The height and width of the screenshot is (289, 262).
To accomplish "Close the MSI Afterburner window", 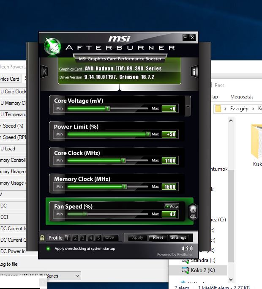I will click(x=192, y=38).
